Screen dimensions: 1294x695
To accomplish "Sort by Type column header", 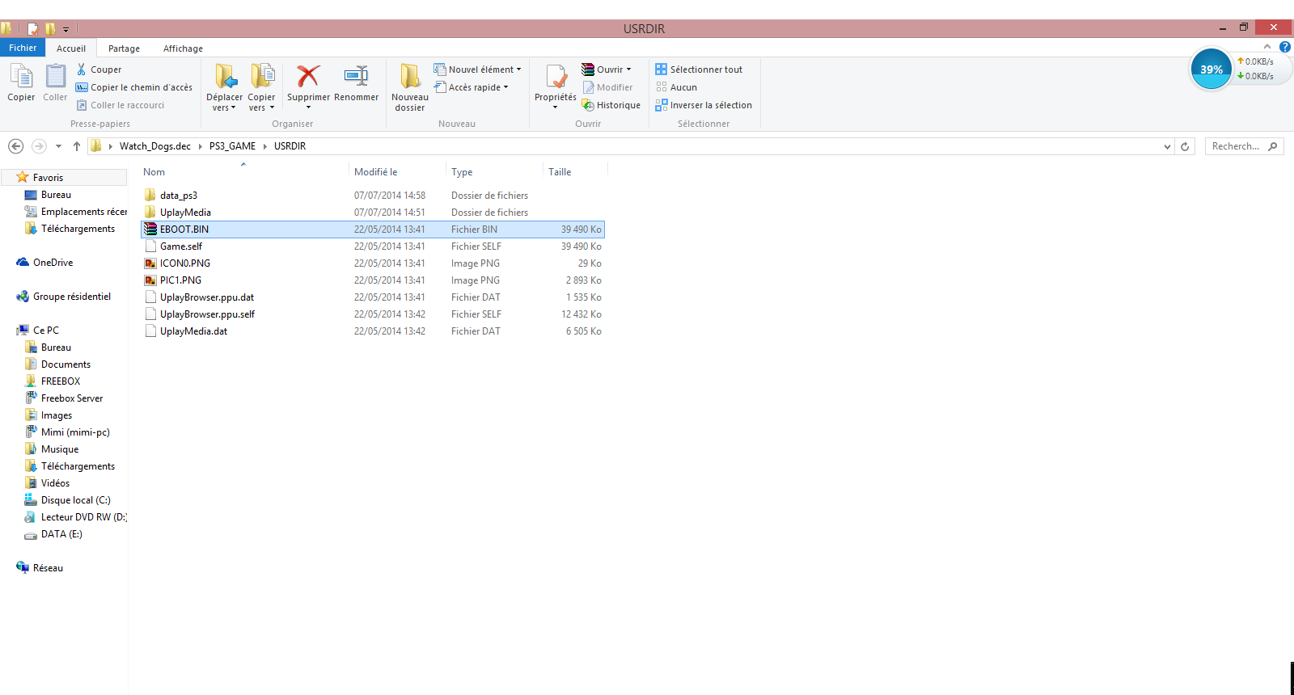I will point(462,172).
